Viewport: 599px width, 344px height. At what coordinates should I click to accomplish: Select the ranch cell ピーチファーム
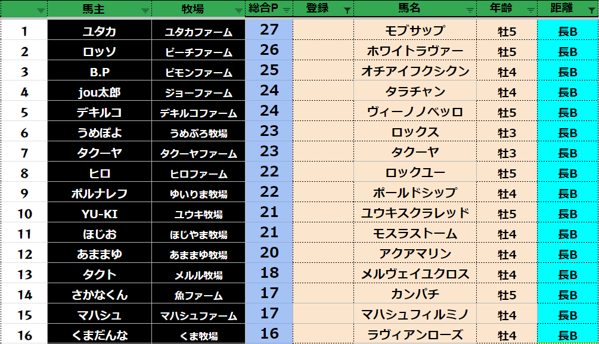(x=198, y=52)
